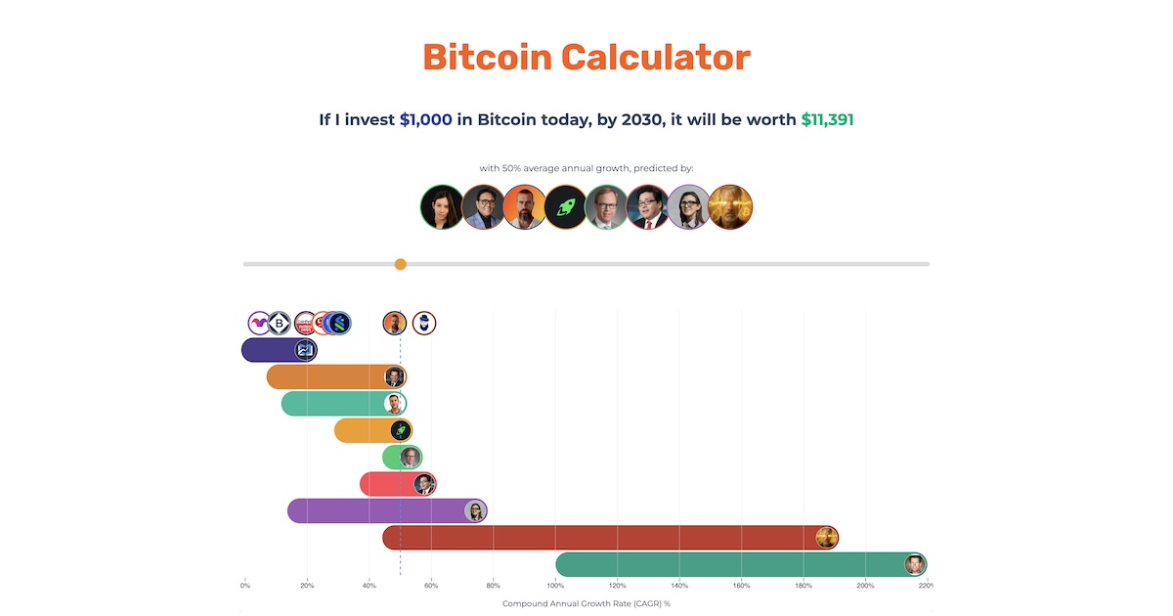
Task: Open the CoinPedia badge icon
Action: [x=302, y=324]
